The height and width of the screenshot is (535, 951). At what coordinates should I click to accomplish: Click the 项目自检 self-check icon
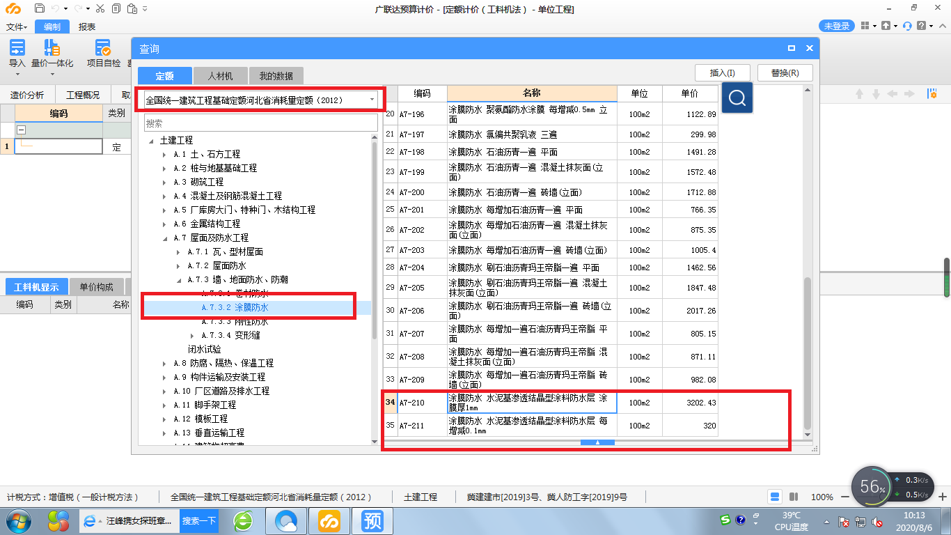tap(103, 47)
